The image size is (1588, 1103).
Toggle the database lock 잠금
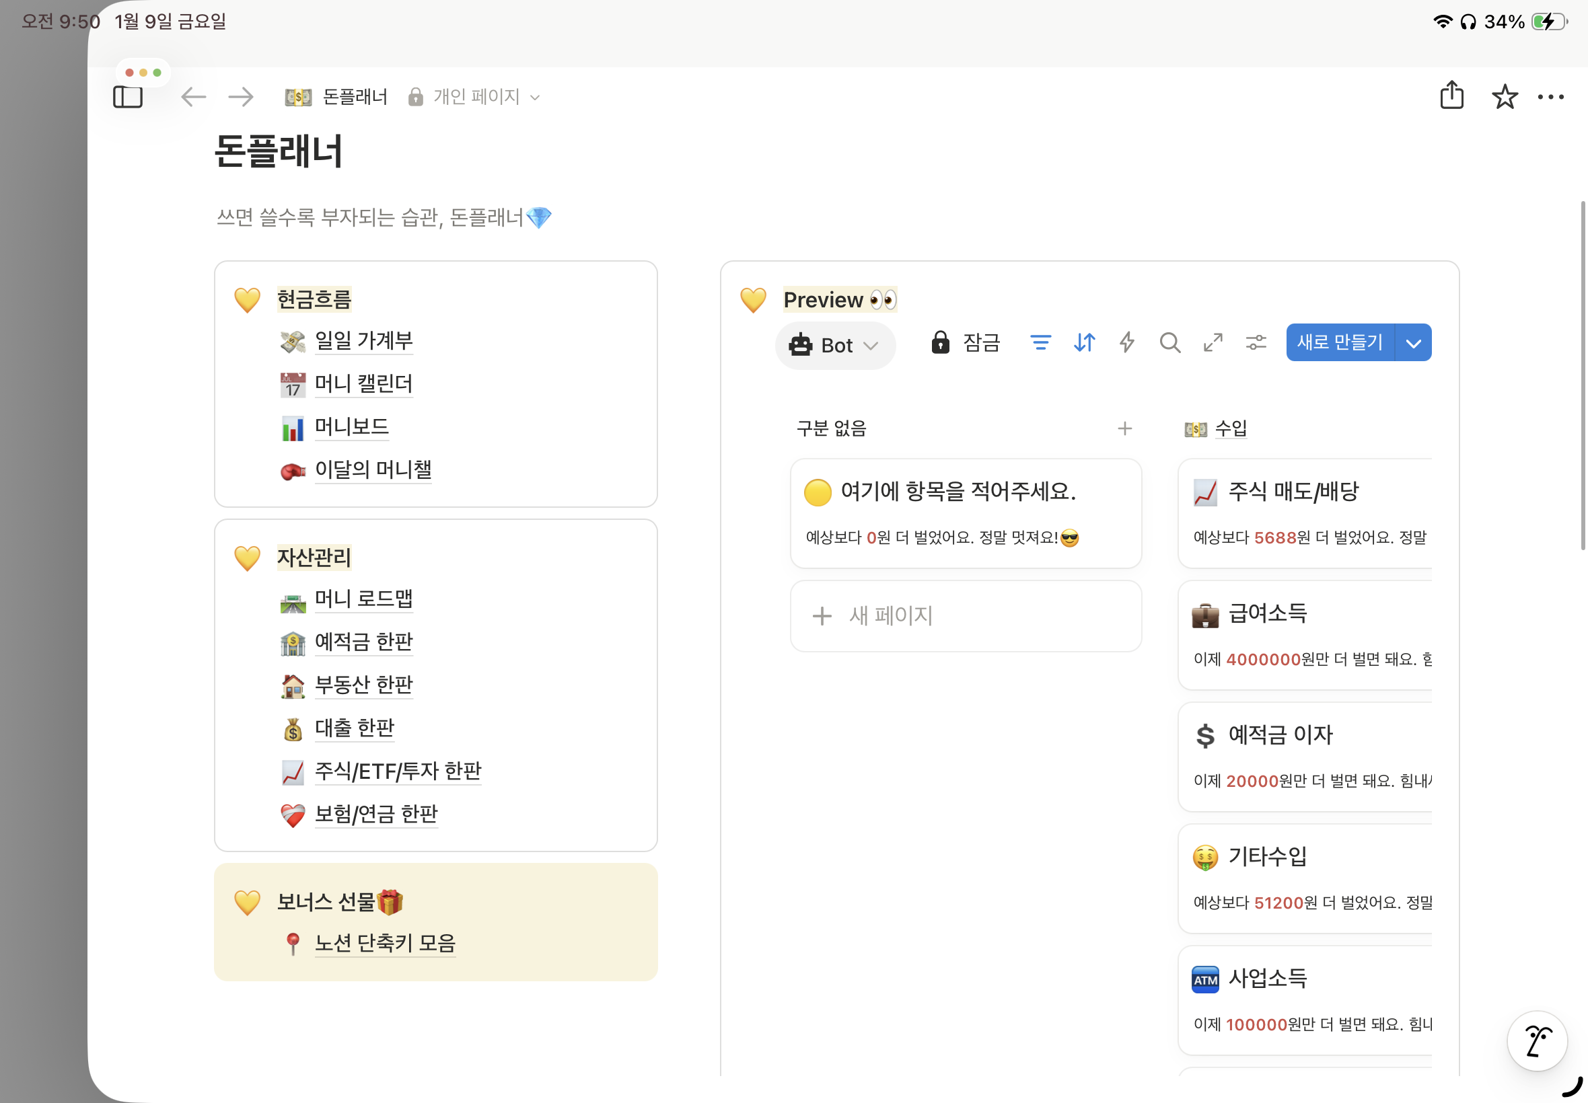pos(965,342)
